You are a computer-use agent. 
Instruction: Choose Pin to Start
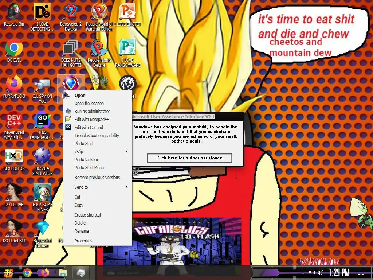[98, 143]
